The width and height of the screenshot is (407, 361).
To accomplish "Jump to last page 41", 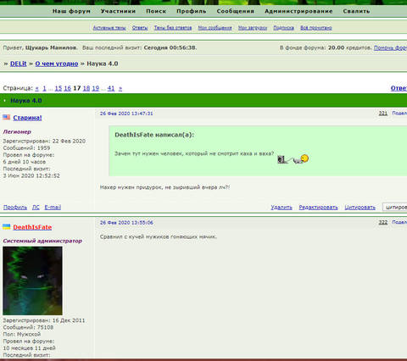I will tap(111, 88).
